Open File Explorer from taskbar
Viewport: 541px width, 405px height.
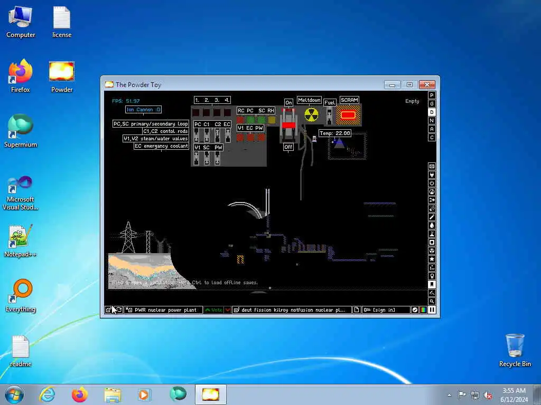tap(113, 394)
